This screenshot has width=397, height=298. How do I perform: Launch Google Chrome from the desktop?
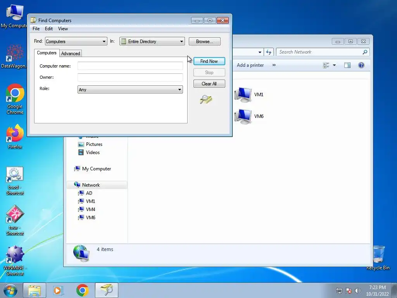[x=15, y=99]
